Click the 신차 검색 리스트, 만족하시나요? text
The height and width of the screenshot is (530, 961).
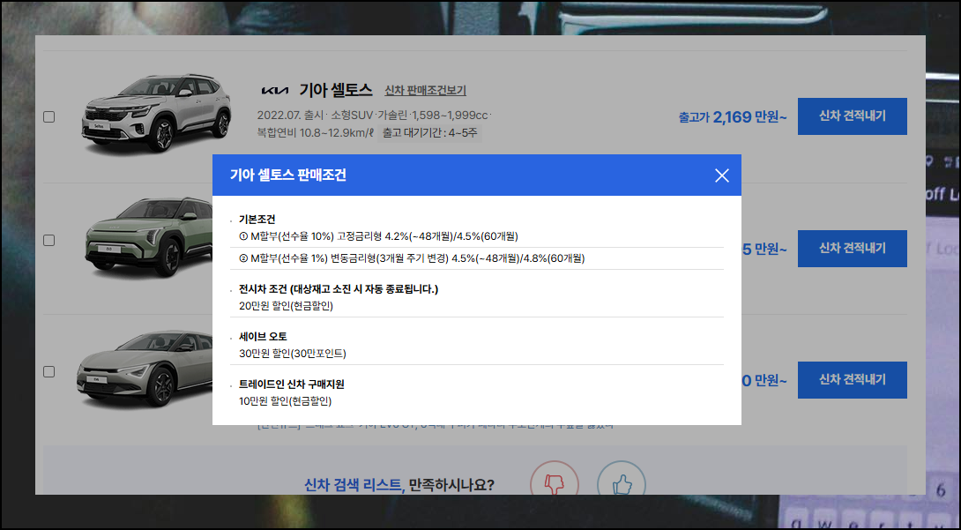[399, 485]
